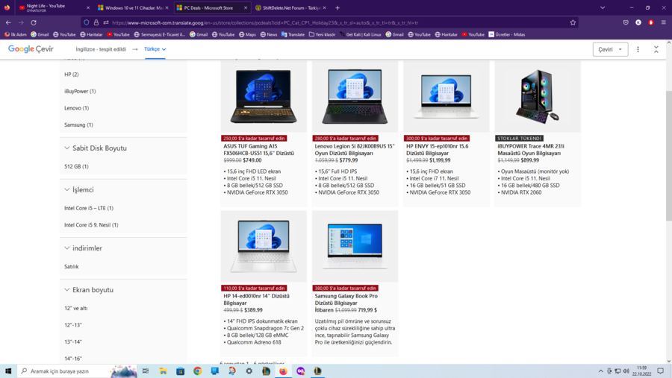Image resolution: width=672 pixels, height=378 pixels.
Task: Open Task View on the taskbar
Action: tap(146, 371)
